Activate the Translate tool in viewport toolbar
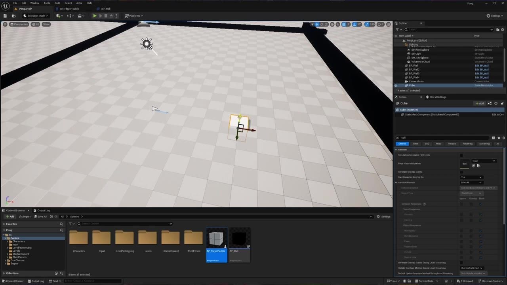 pyautogui.click(x=317, y=24)
